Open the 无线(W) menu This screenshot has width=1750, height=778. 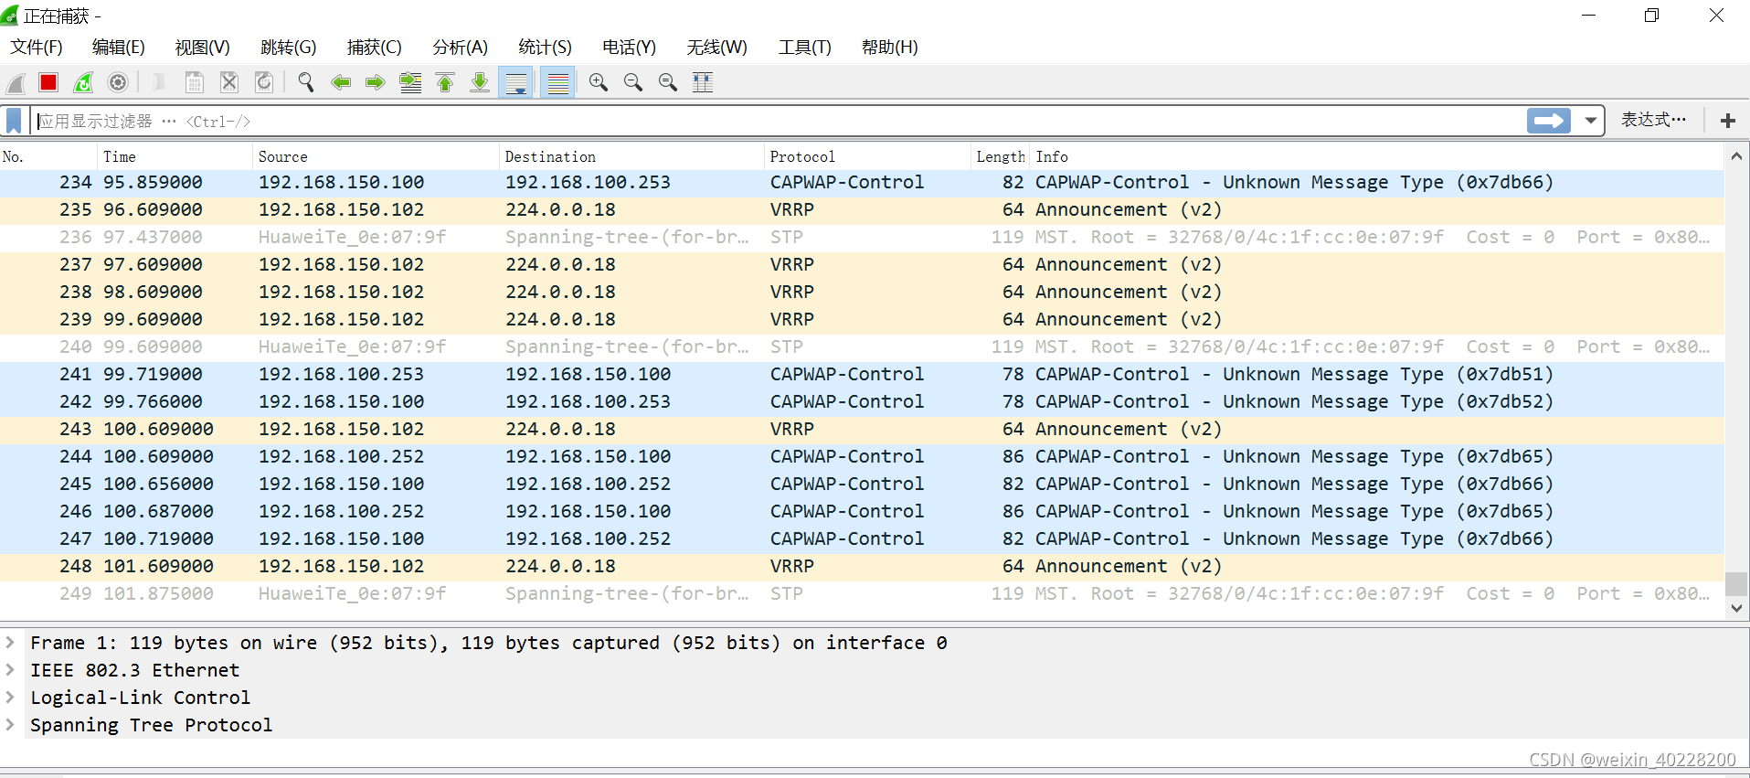(x=717, y=48)
